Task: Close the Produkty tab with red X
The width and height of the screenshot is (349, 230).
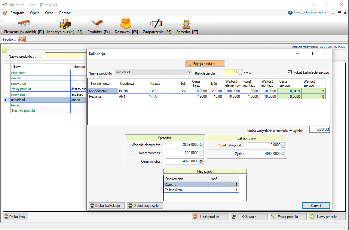Action: [x=22, y=39]
